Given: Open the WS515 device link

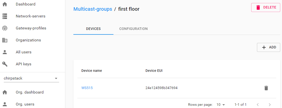Looking at the screenshot, I should [87, 88].
